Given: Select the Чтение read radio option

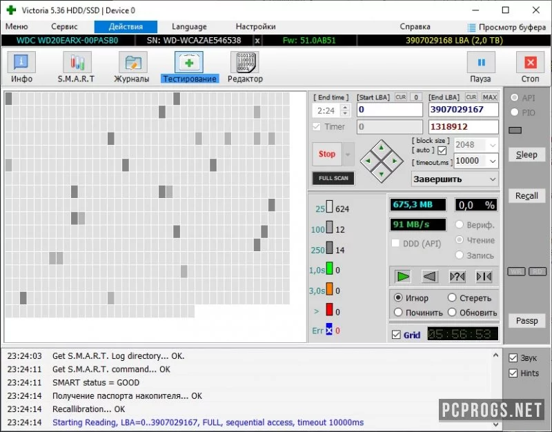Looking at the screenshot, I should pos(459,240).
